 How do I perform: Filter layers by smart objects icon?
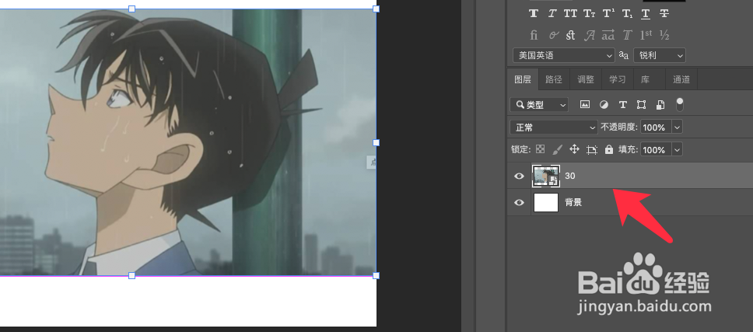(x=660, y=104)
